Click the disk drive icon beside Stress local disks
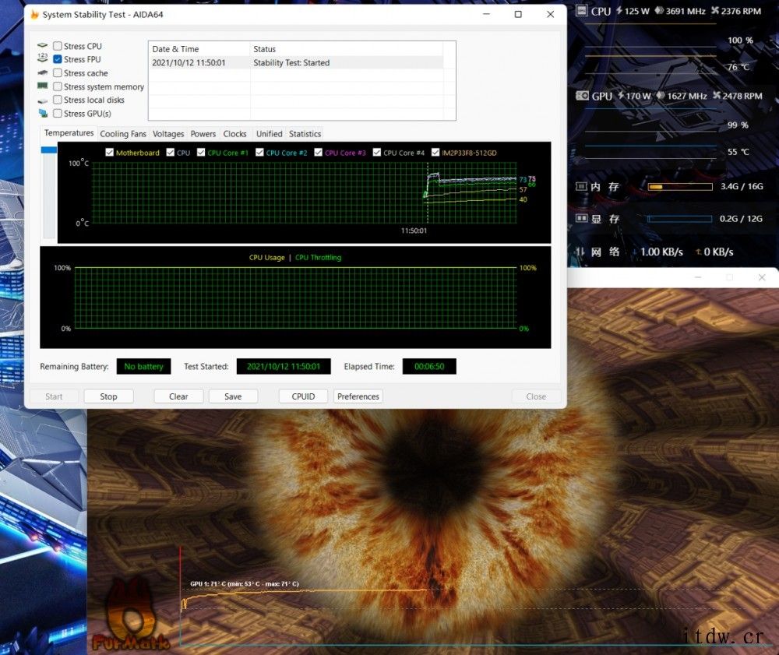 43,100
